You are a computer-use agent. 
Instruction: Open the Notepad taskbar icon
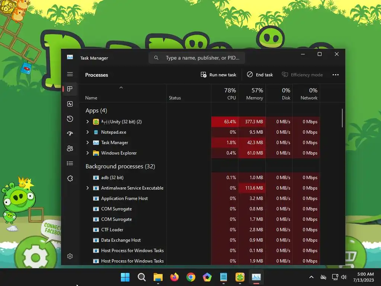pos(224,277)
